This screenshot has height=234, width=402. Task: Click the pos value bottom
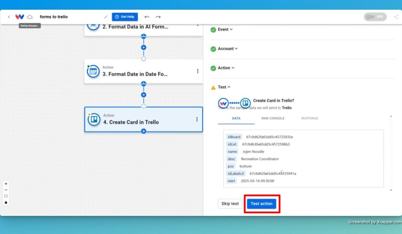[x=245, y=166]
